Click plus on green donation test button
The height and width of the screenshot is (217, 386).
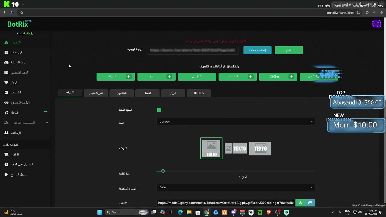[169, 77]
